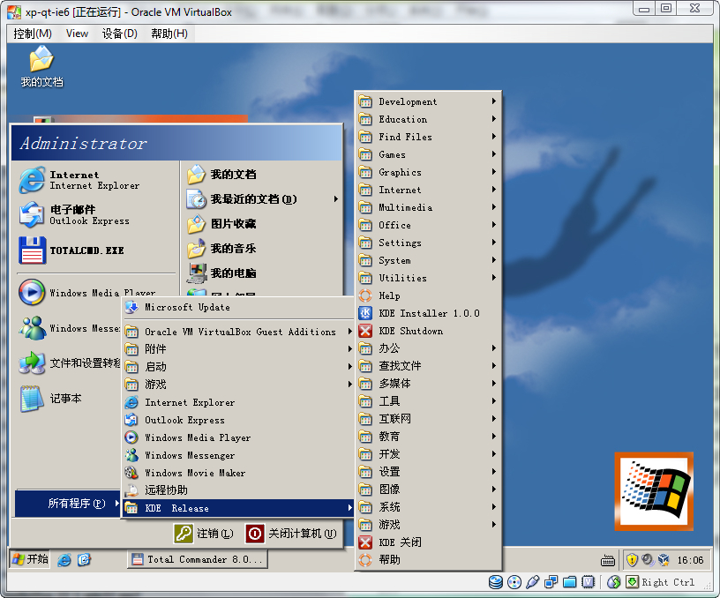Open Windows Media Player in recent programs
The image size is (720, 598).
[x=94, y=292]
